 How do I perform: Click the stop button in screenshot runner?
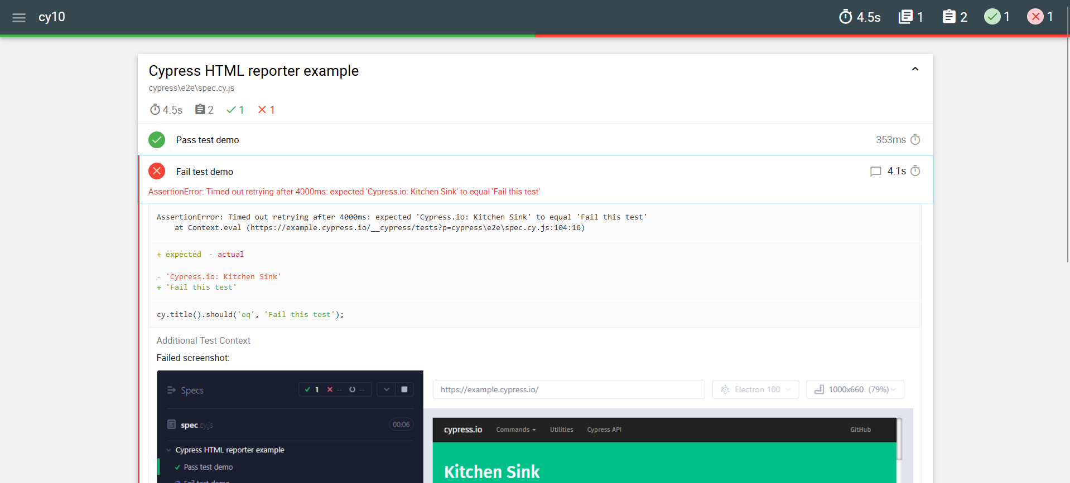tap(404, 389)
